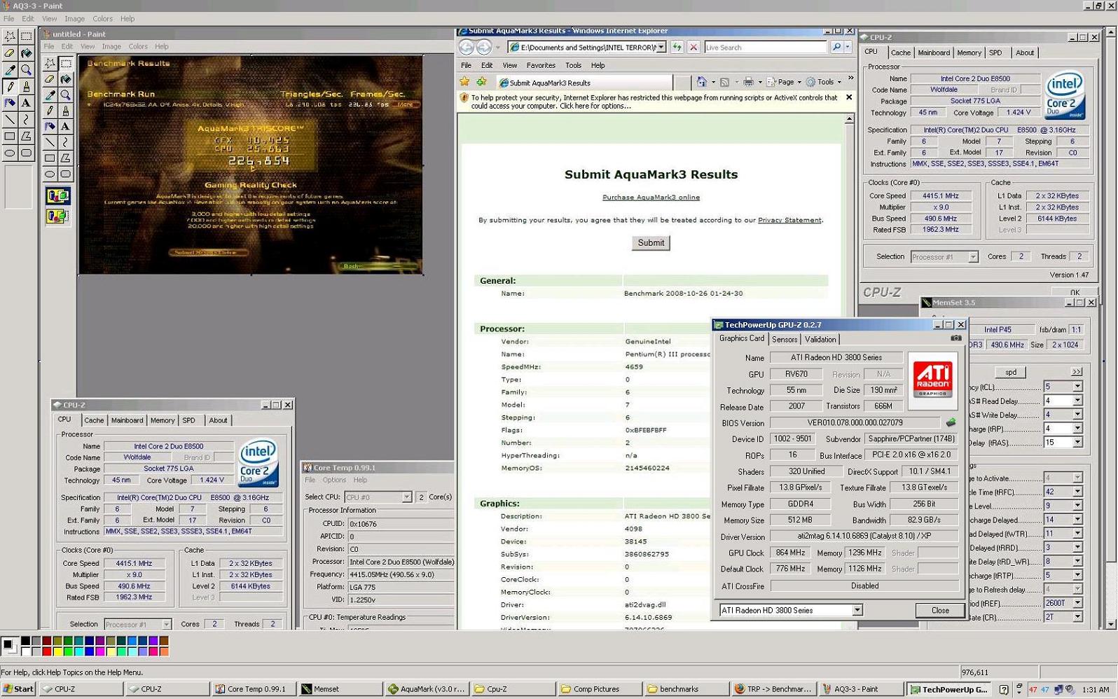Open MemSet tRAS value 15 dropdown
The image size is (1118, 699).
pyautogui.click(x=1077, y=442)
